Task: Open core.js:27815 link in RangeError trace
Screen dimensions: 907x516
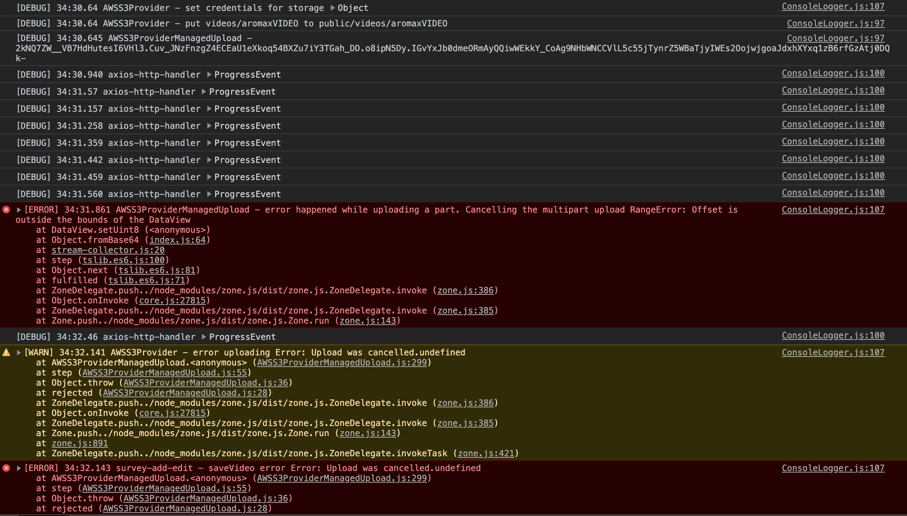Action: point(172,301)
